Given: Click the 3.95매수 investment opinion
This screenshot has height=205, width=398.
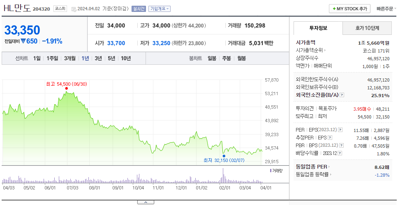Looking at the screenshot, I should pos(362,109).
